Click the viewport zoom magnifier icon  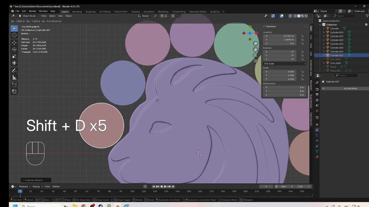pyautogui.click(x=255, y=44)
